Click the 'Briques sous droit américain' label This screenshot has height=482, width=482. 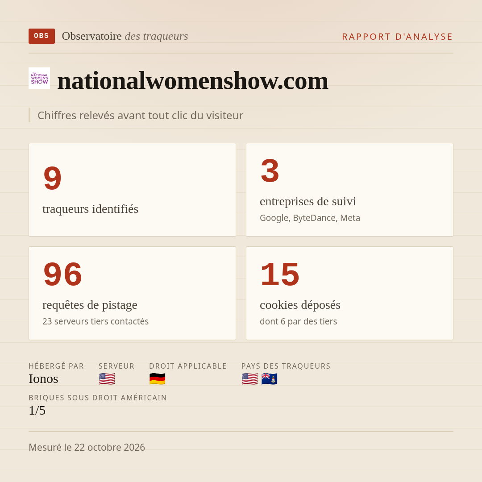(x=98, y=398)
